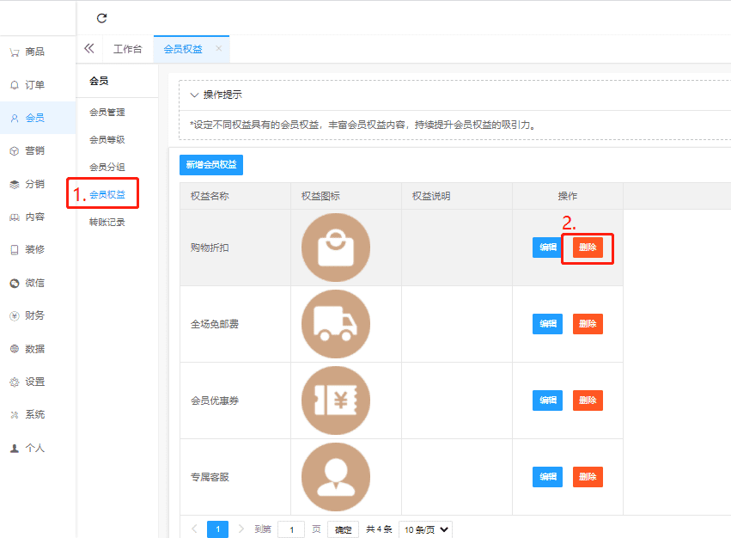The image size is (731, 538).
Task: Edit the 全场免邮费 benefit
Action: (547, 324)
